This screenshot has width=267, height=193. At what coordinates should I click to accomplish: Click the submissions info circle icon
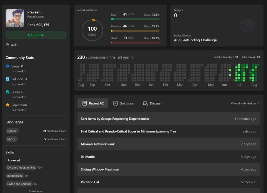pyautogui.click(x=132, y=57)
